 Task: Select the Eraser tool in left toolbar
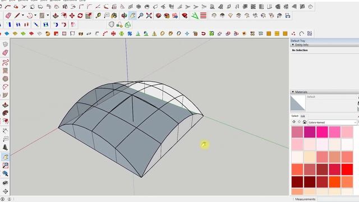(5, 53)
